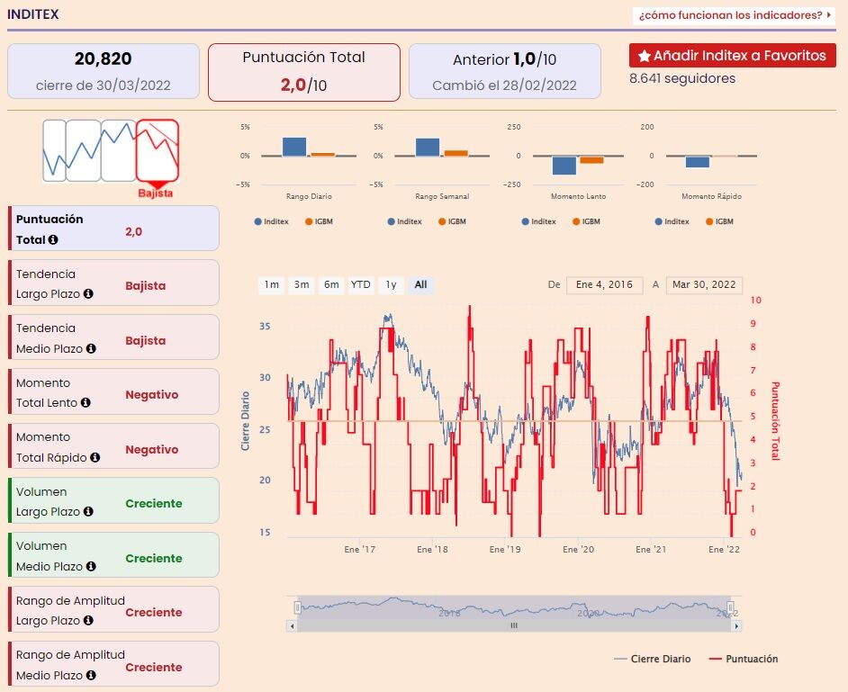Image resolution: width=848 pixels, height=692 pixels.
Task: Select the 1m range button
Action: [272, 285]
